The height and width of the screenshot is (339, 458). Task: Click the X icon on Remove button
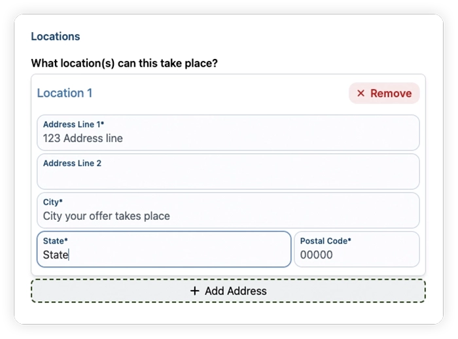tap(361, 94)
